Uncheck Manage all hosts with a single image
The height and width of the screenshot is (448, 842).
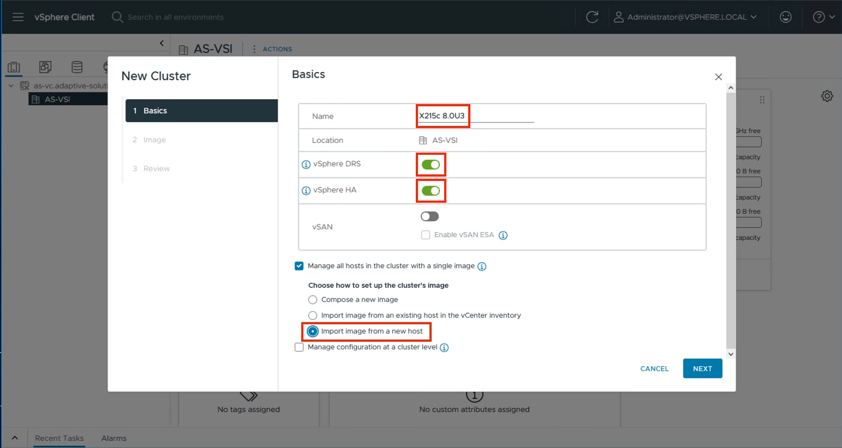[299, 266]
